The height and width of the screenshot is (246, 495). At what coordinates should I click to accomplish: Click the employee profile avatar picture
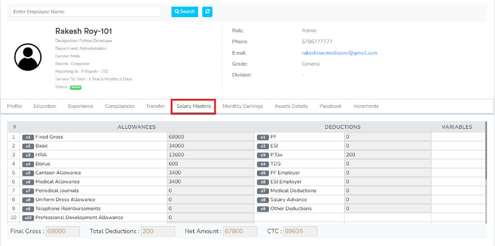point(28,57)
